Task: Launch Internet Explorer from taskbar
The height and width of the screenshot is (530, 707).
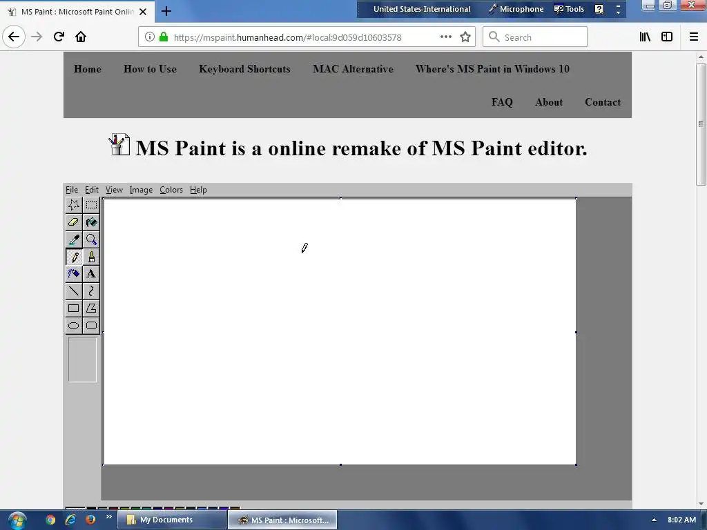Action: (x=70, y=520)
